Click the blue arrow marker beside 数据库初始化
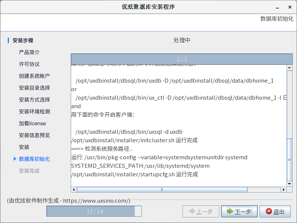Screen dimensions: 297x223 click(15, 159)
